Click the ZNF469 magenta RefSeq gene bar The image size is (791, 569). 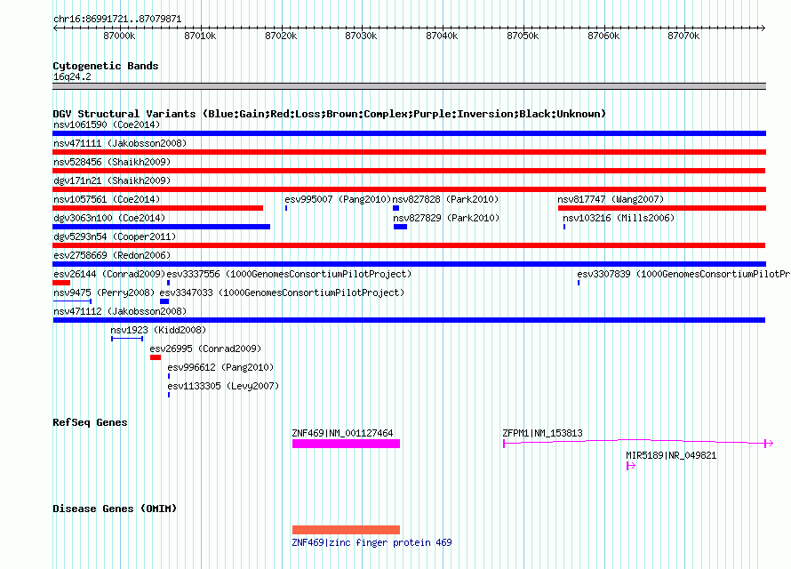coord(346,444)
